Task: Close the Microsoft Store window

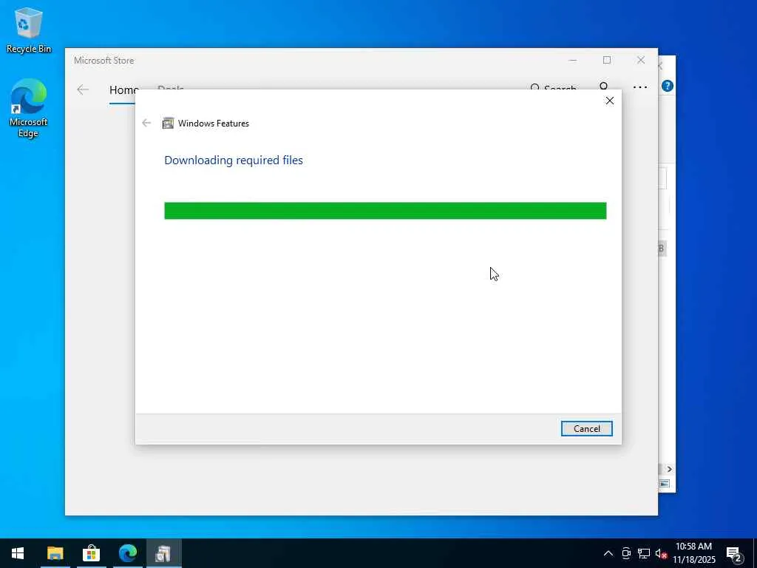Action: click(641, 61)
